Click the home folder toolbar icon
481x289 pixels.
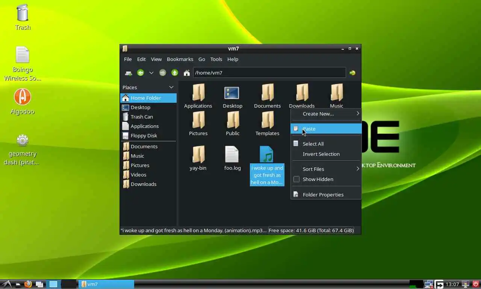pos(186,73)
